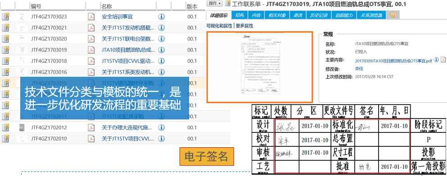Select number cell JTF4GZ1703023
This screenshot has width=447, height=176.
(x=49, y=17)
